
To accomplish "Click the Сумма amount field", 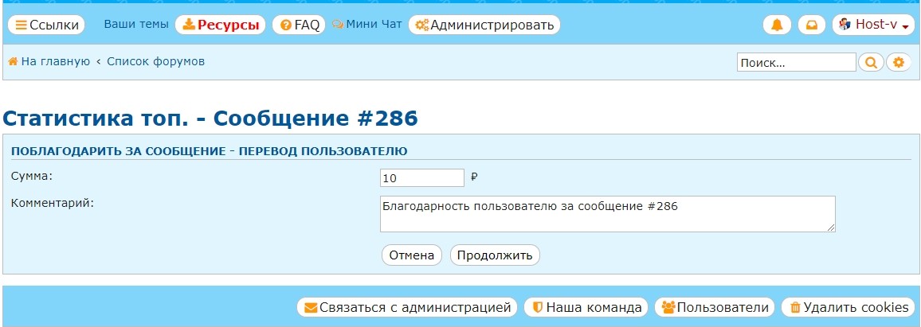I will [421, 178].
